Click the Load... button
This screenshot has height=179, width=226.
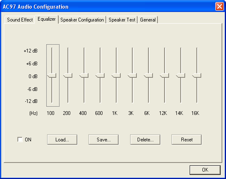62,139
